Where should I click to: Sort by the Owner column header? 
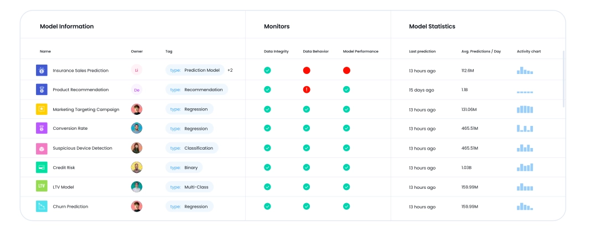click(x=137, y=51)
